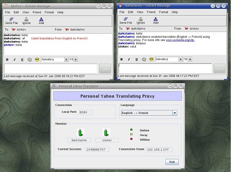Open Friend menu in izivkov window
This screenshot has height=172, width=231.
click(37, 12)
